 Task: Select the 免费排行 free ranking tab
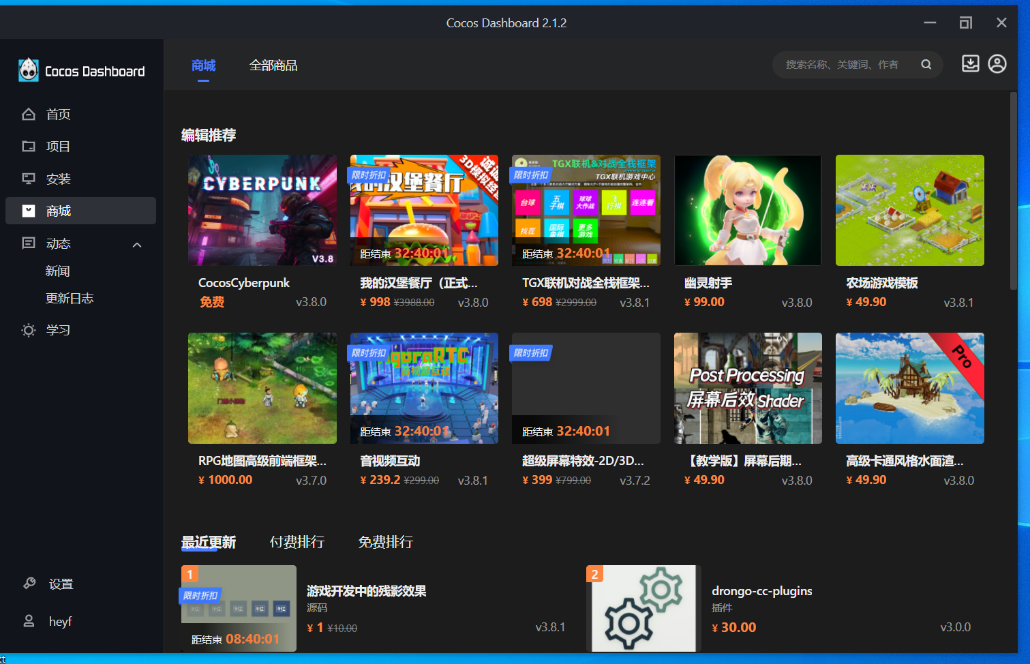385,541
